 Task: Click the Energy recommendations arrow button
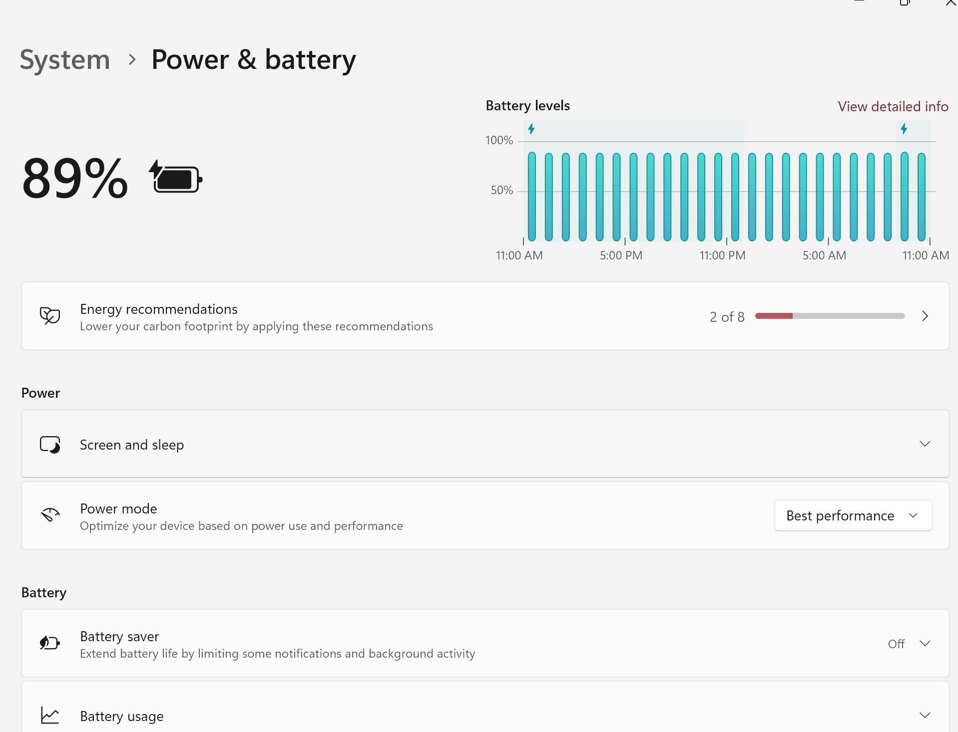(x=925, y=315)
